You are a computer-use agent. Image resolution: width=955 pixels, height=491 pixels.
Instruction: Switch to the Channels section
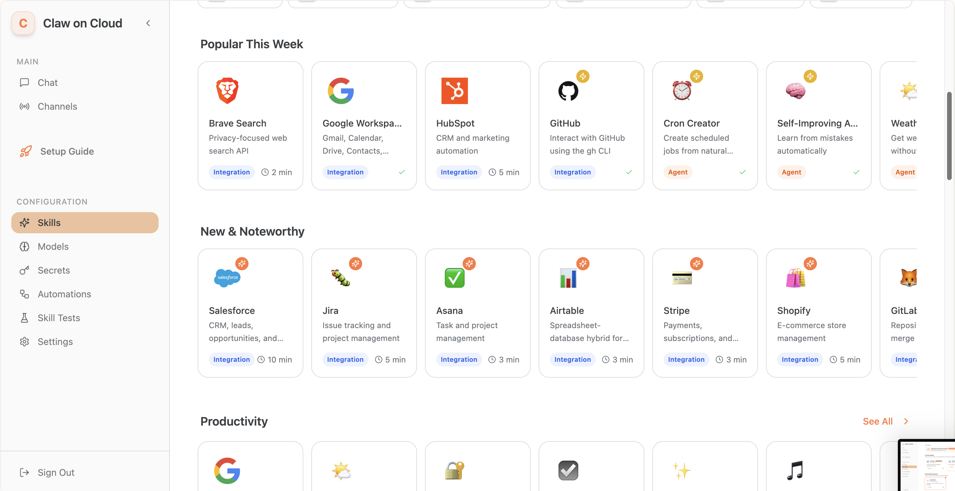[57, 106]
